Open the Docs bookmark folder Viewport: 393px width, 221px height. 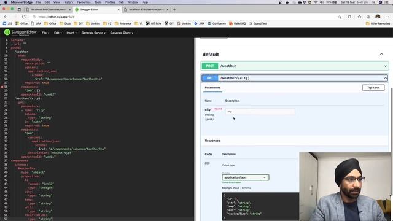[65, 23]
